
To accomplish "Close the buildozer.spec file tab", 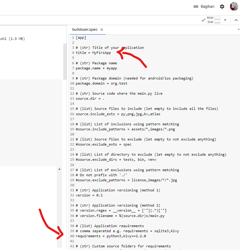I will [102, 30].
